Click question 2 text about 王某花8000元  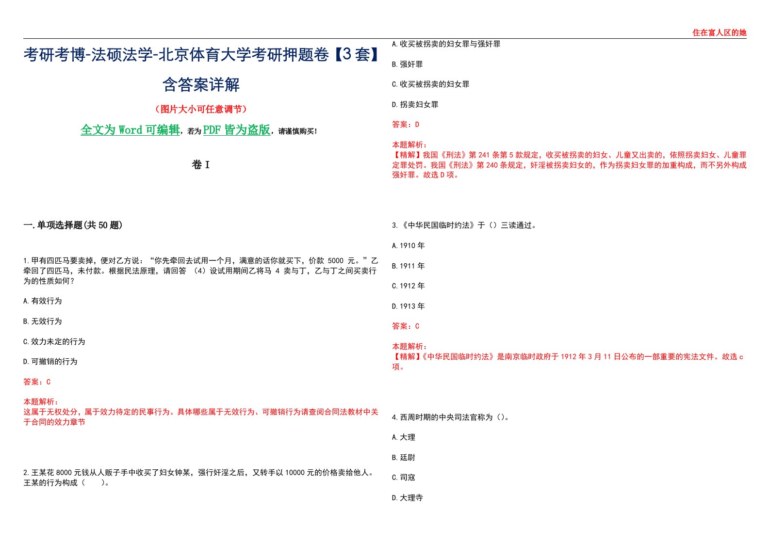199,478
